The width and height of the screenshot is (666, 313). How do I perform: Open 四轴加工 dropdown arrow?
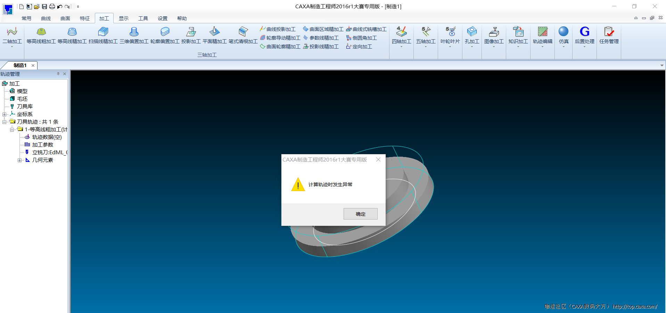401,47
